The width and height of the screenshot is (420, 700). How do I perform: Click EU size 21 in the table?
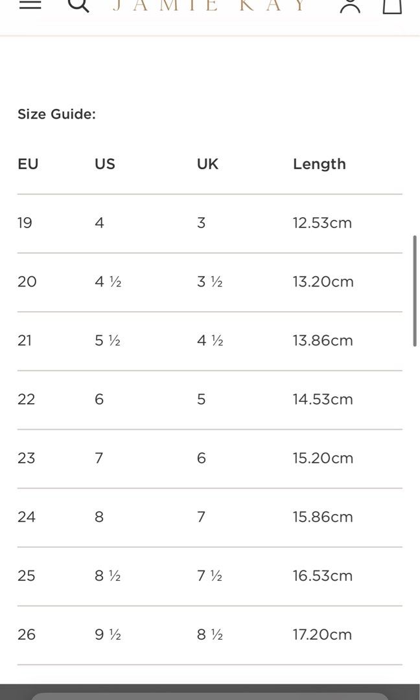point(25,340)
